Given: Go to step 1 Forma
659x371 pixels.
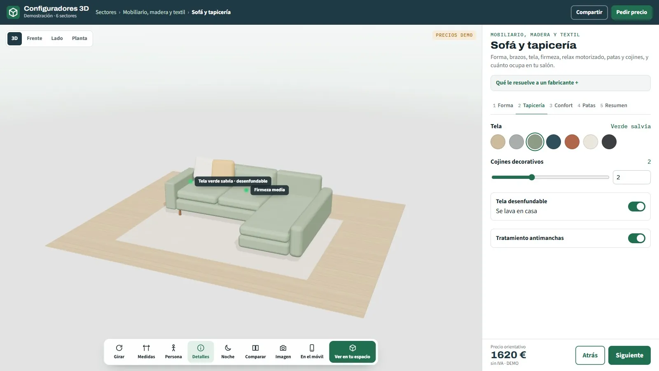Looking at the screenshot, I should pos(503,106).
